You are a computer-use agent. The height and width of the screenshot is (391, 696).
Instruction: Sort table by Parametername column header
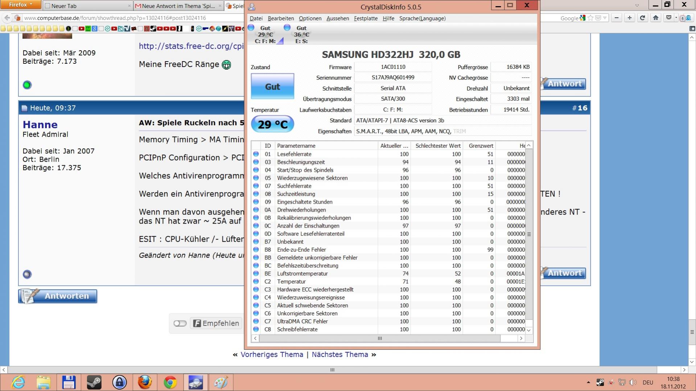pos(326,146)
